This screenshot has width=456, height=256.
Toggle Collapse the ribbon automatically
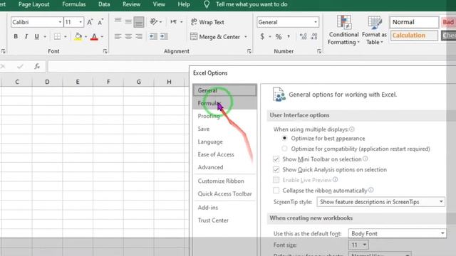(x=276, y=191)
